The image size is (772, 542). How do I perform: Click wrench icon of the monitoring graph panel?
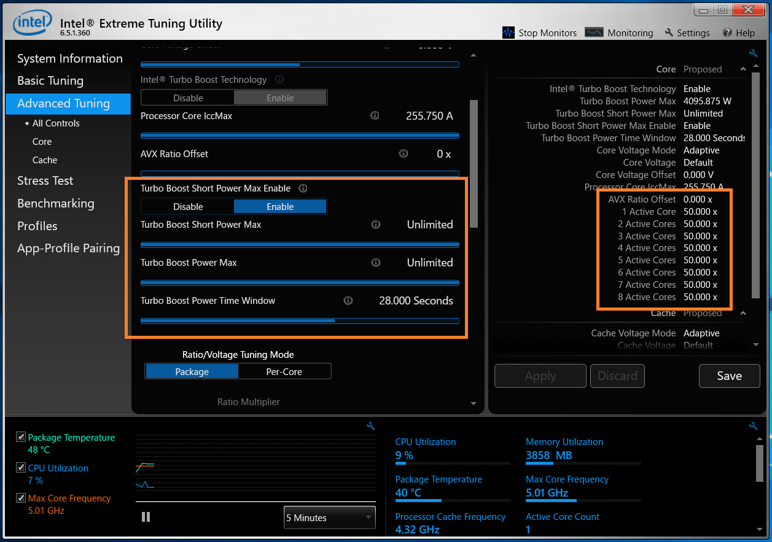(x=370, y=425)
